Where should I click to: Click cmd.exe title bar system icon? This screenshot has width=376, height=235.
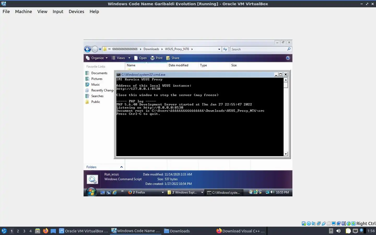pyautogui.click(x=119, y=74)
